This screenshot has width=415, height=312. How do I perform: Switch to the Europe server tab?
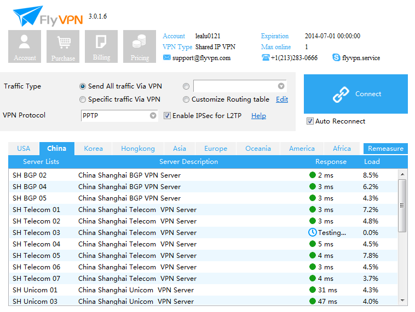pos(216,149)
